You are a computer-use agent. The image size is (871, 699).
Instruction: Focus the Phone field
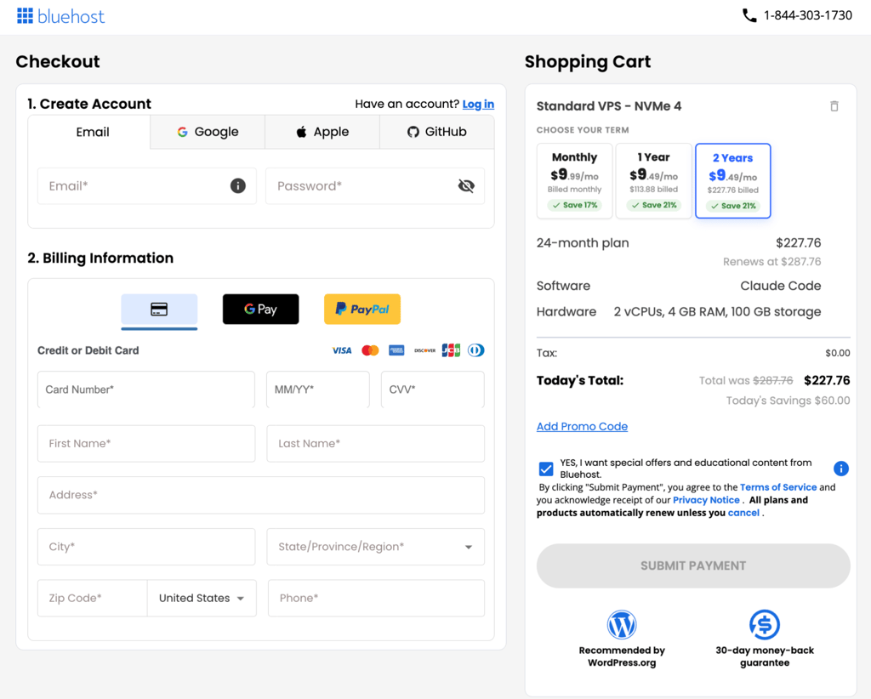point(376,599)
